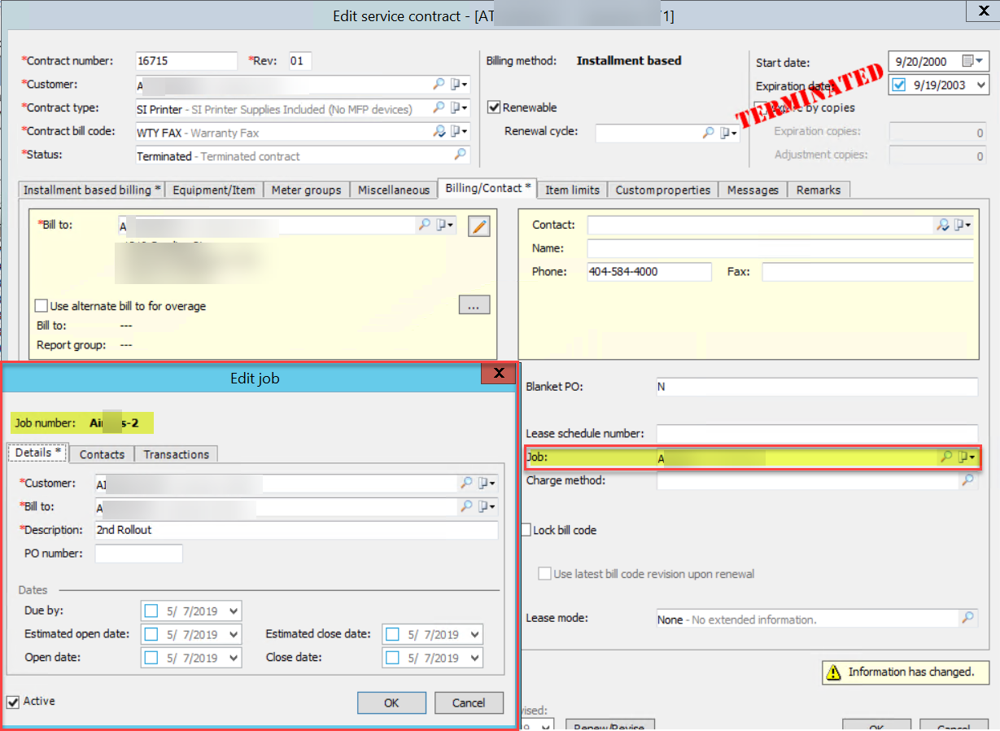Click Cancel in Edit job dialog

(469, 703)
